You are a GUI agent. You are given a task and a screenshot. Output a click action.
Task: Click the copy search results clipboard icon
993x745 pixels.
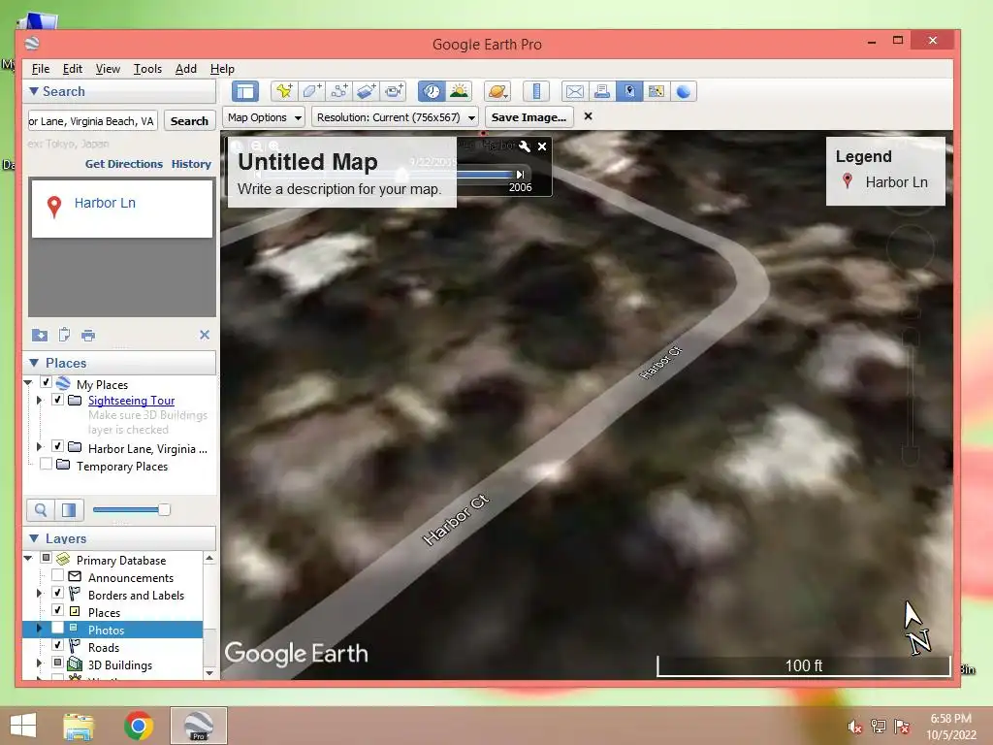[64, 335]
